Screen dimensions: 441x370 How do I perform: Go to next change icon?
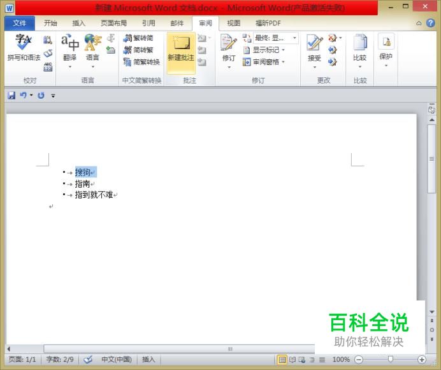pyautogui.click(x=333, y=62)
